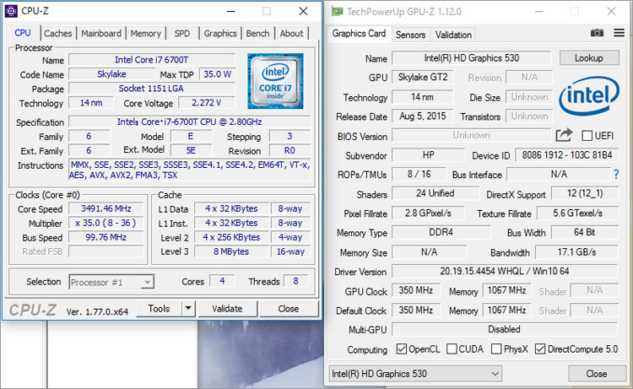
Task: Click the Validate button in CPU-Z
Action: [227, 309]
